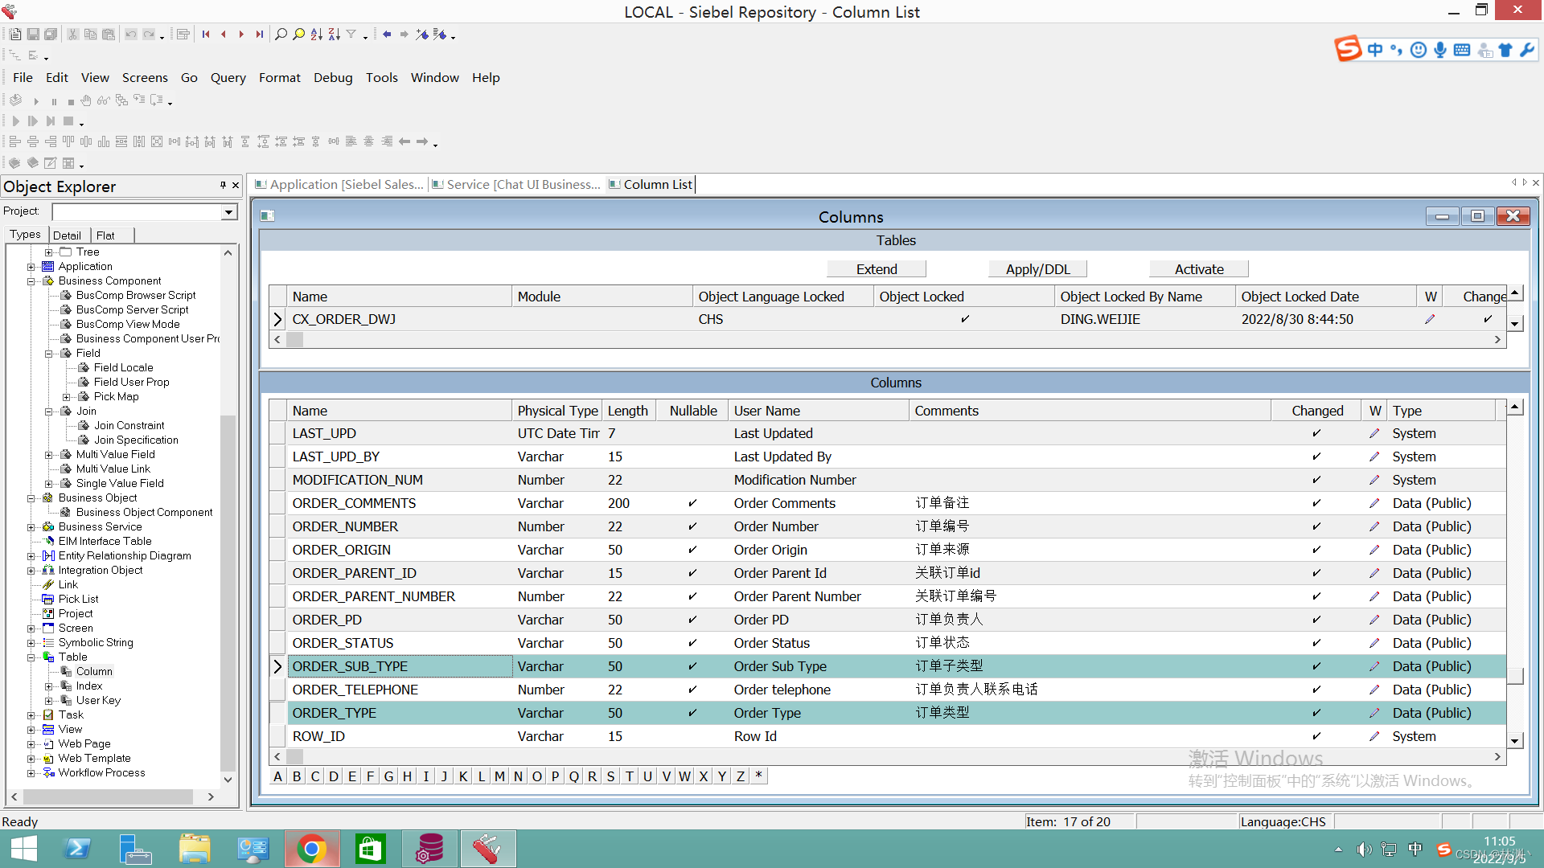Switch to the Detail tab in Object Explorer
Screen dimensions: 1544x868
pyautogui.click(x=68, y=235)
